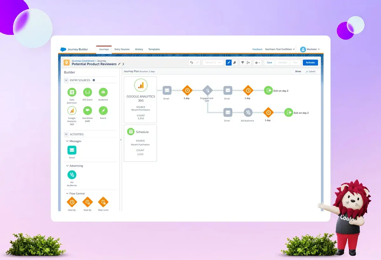Click the undo arrow in the toolbar
The width and height of the screenshot is (381, 260).
(191, 62)
